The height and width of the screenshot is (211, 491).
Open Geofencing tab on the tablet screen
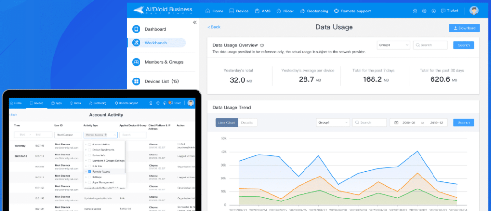tap(98, 103)
